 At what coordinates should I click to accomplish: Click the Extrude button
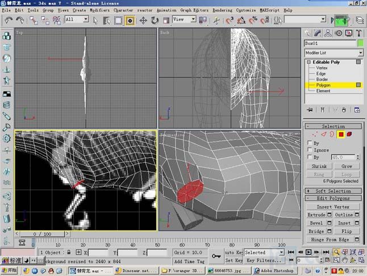point(316,215)
